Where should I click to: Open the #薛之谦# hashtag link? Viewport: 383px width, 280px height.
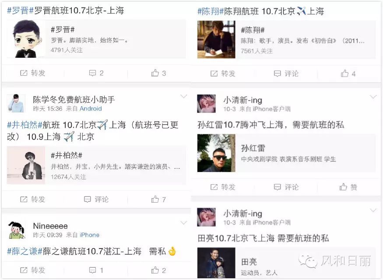point(25,251)
